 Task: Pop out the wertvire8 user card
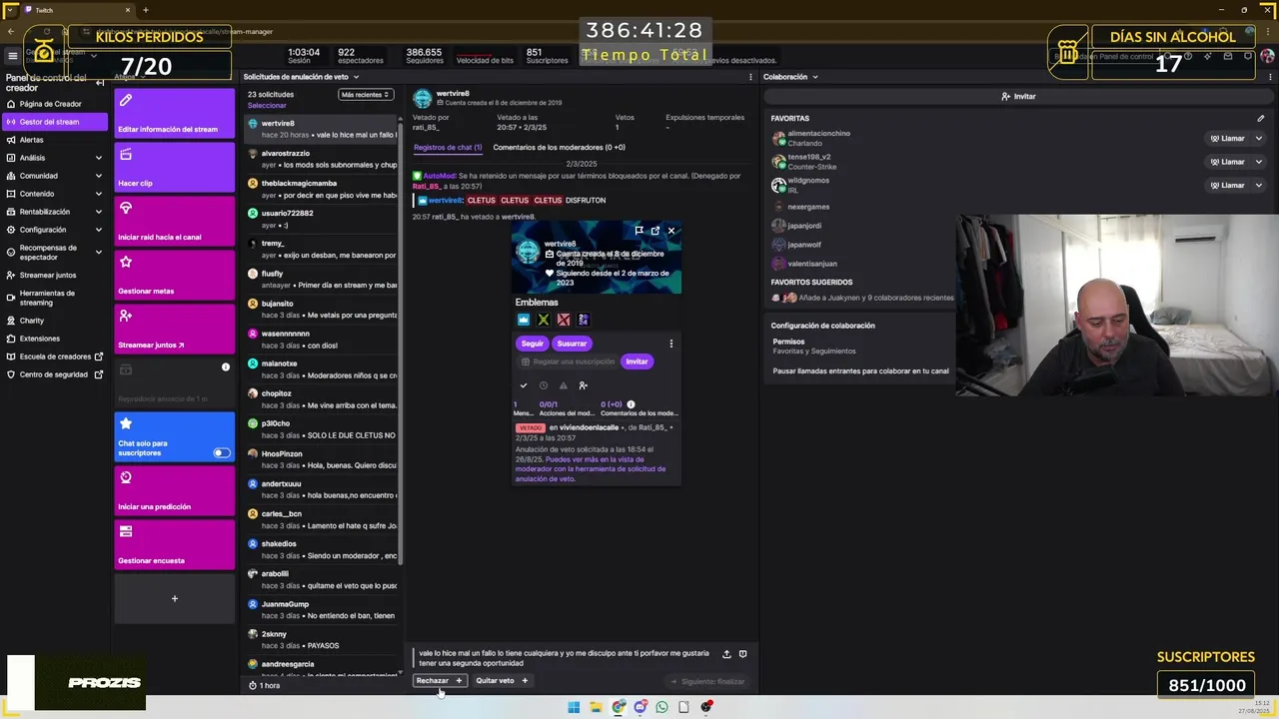tap(655, 231)
